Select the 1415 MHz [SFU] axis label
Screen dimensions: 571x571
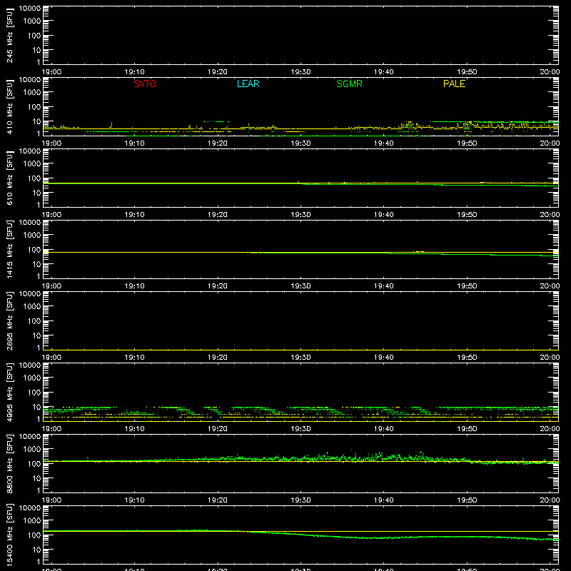(9, 249)
